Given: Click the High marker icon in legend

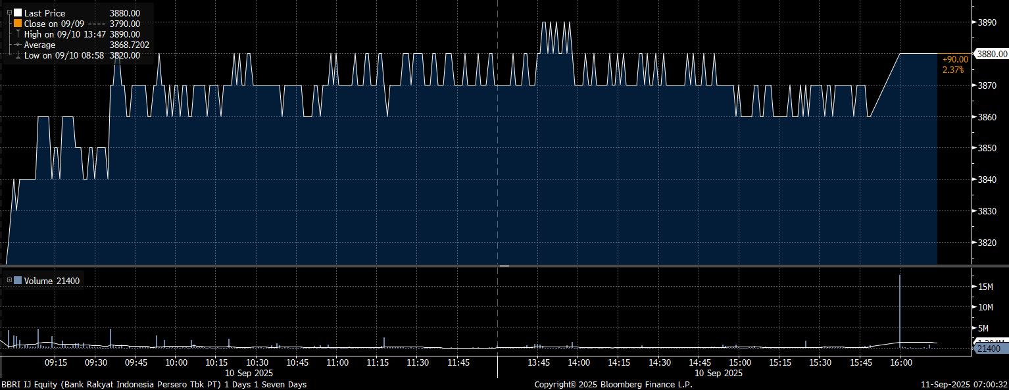Looking at the screenshot, I should (18, 34).
